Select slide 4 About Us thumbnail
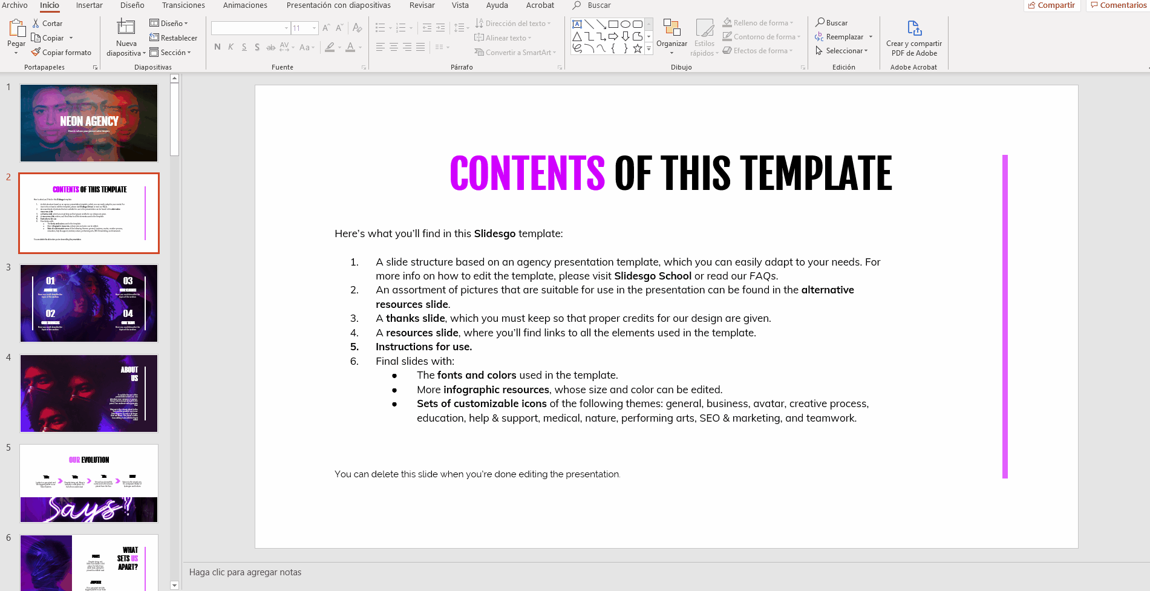This screenshot has width=1150, height=591. (x=89, y=394)
